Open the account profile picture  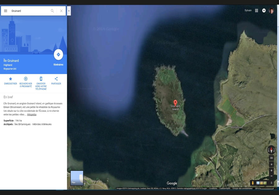click(271, 11)
